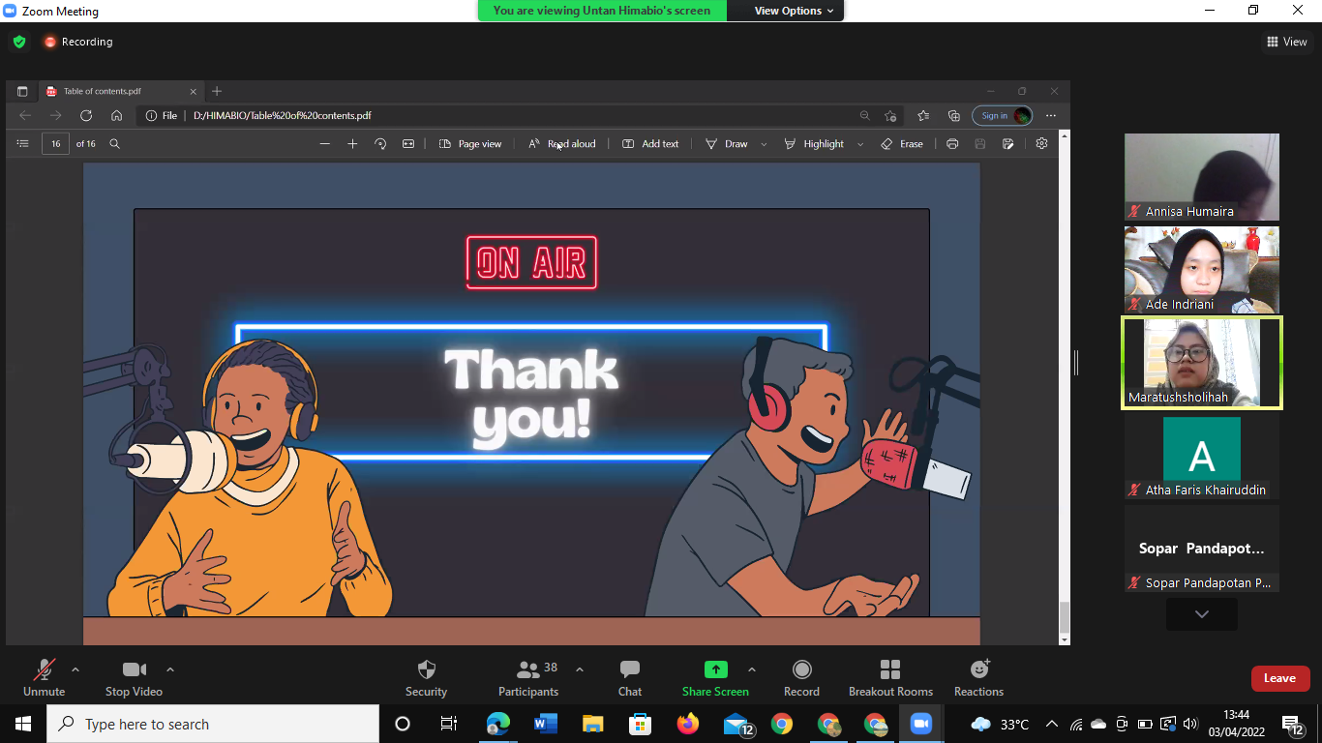
Task: Open the View Options dropdown
Action: point(788,11)
